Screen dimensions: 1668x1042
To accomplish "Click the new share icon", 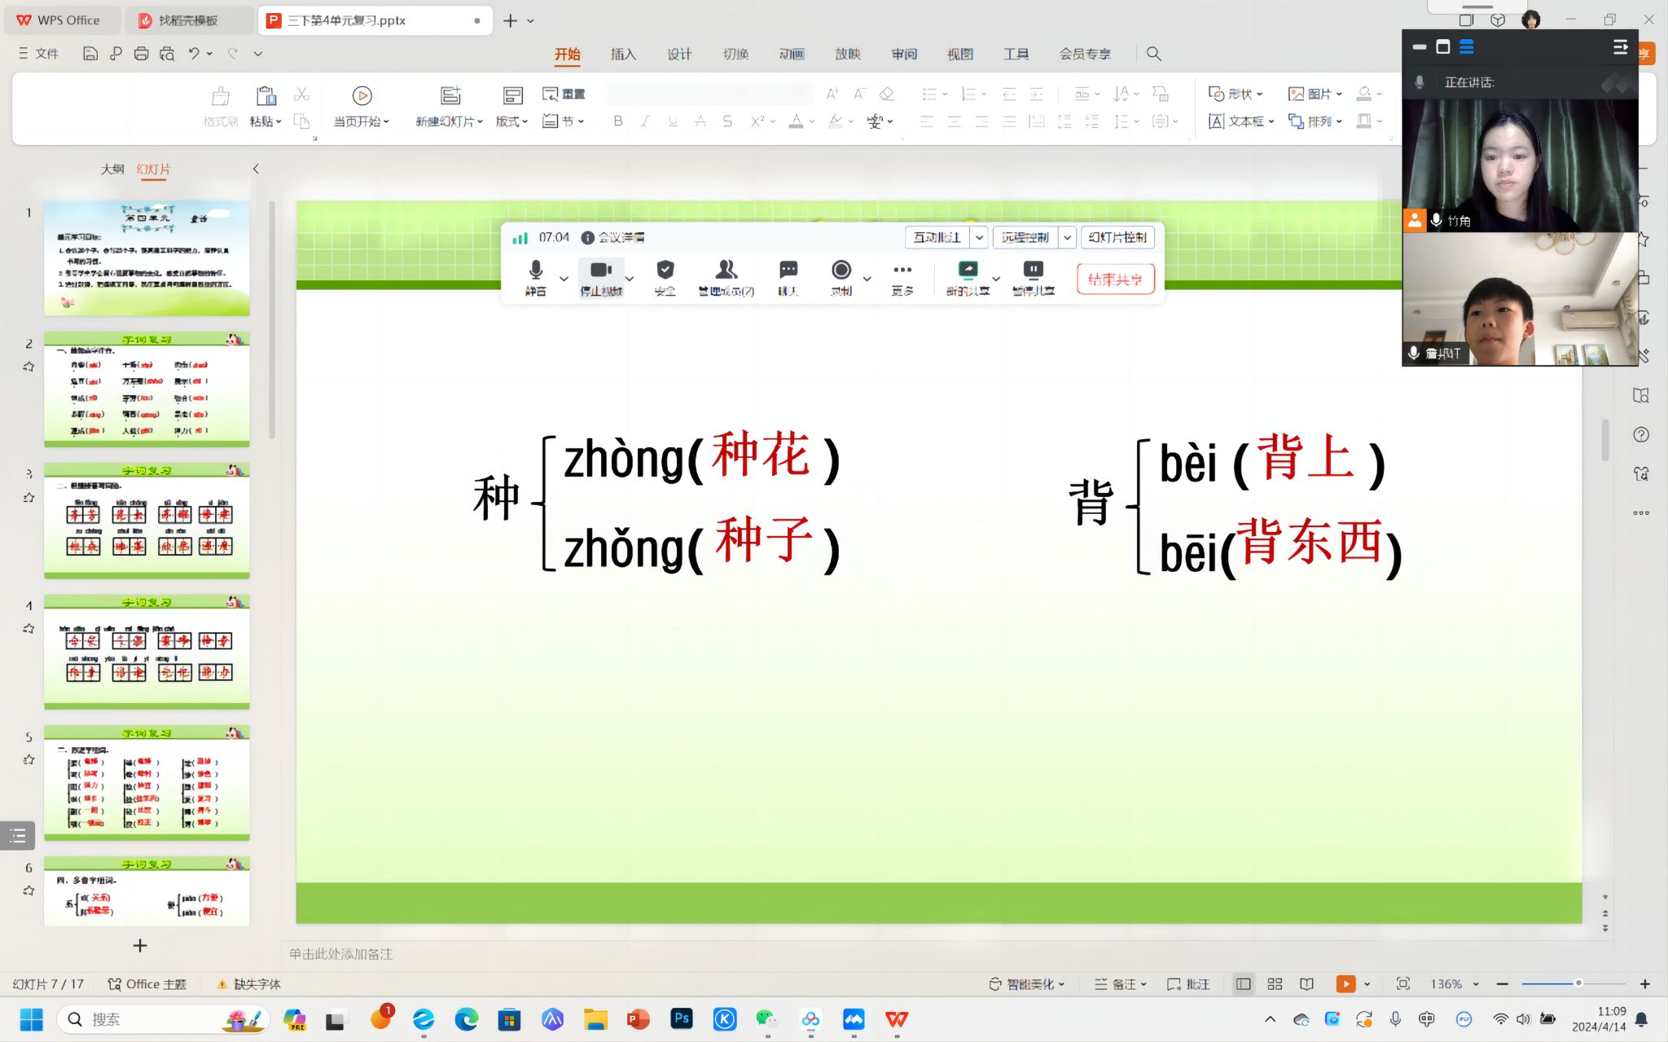I will click(968, 277).
